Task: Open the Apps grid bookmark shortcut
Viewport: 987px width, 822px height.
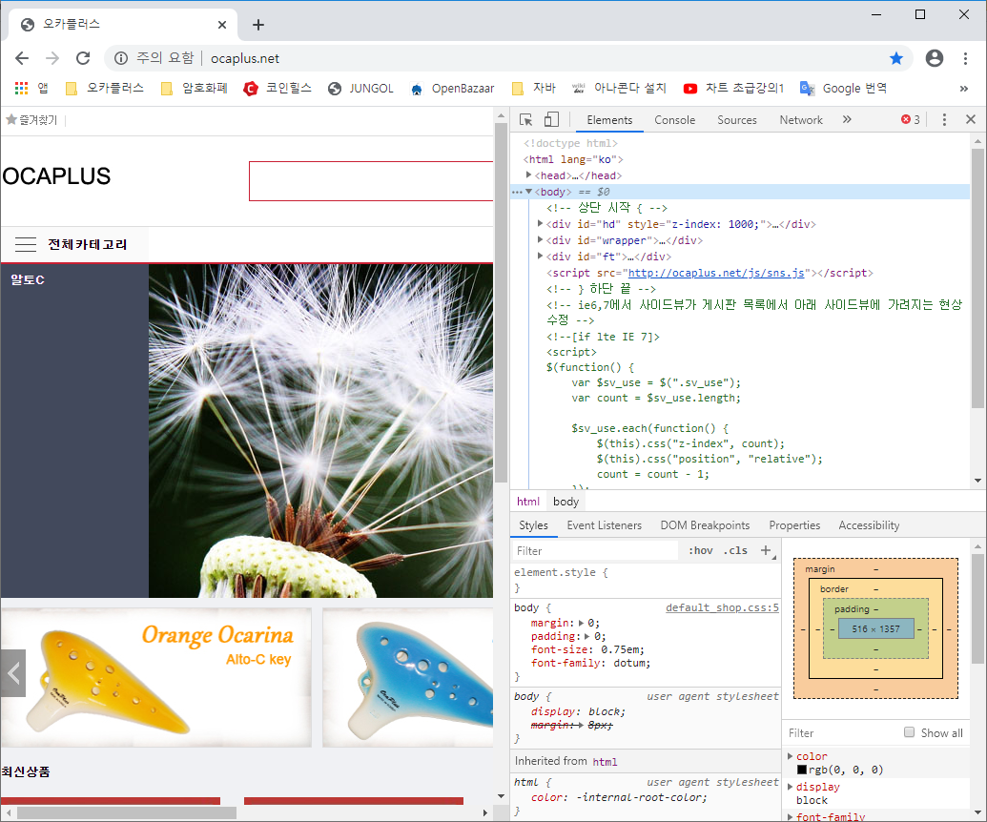Action: coord(32,88)
